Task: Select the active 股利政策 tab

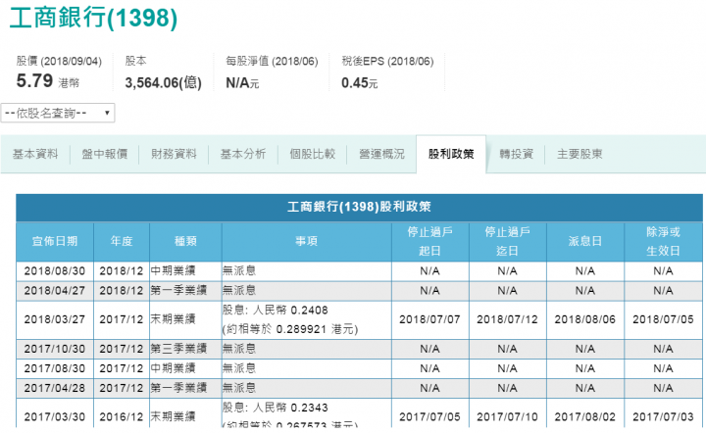Action: pyautogui.click(x=451, y=154)
